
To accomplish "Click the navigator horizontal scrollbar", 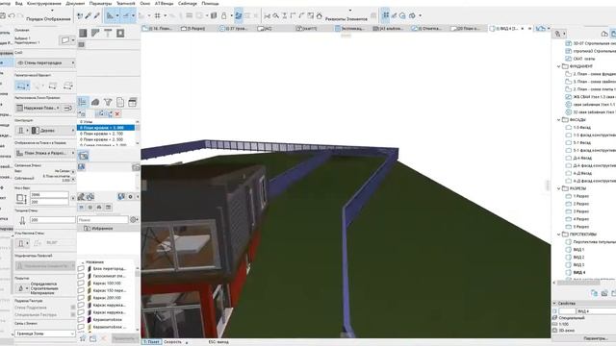I will (578, 282).
